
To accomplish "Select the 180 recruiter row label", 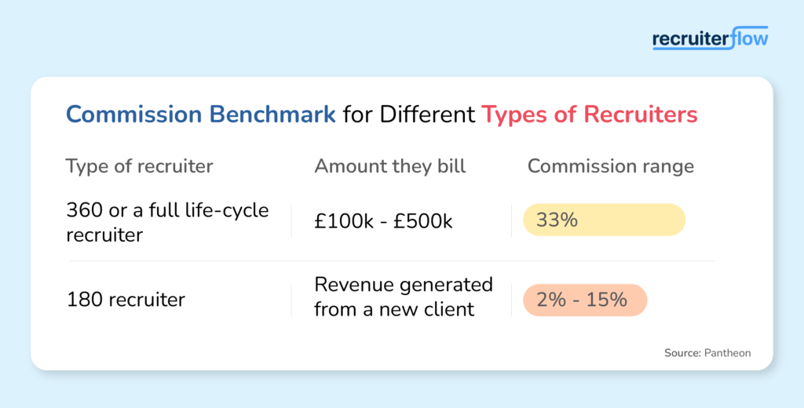I will 126,300.
